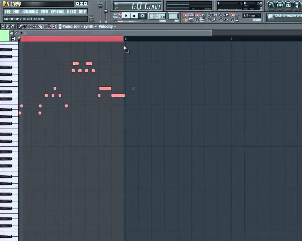This screenshot has height=241, width=302.
Task: Open the TOOLS menu
Action: (x=71, y=12)
